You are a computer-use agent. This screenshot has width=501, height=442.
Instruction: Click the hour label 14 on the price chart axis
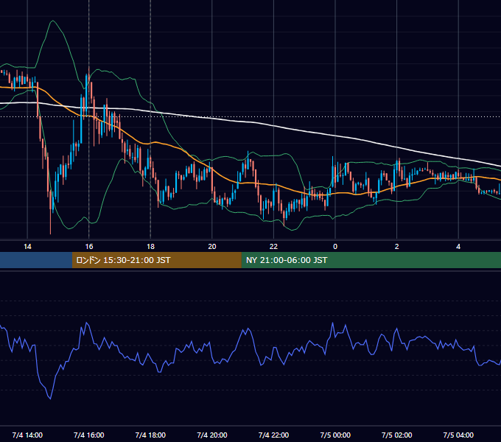27,247
